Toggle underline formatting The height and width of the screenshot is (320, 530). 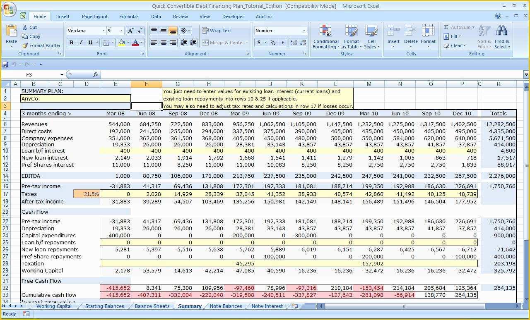(x=90, y=43)
